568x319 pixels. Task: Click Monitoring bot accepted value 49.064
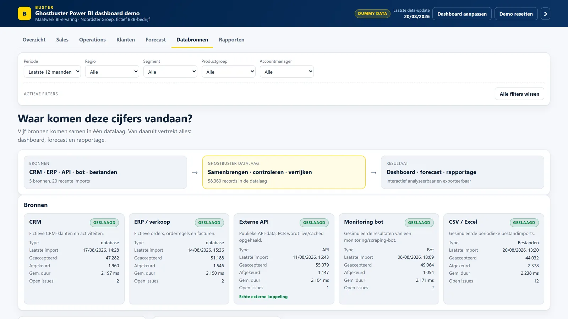pyautogui.click(x=427, y=265)
